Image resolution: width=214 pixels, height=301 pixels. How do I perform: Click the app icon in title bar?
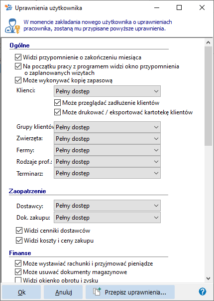[8, 7]
